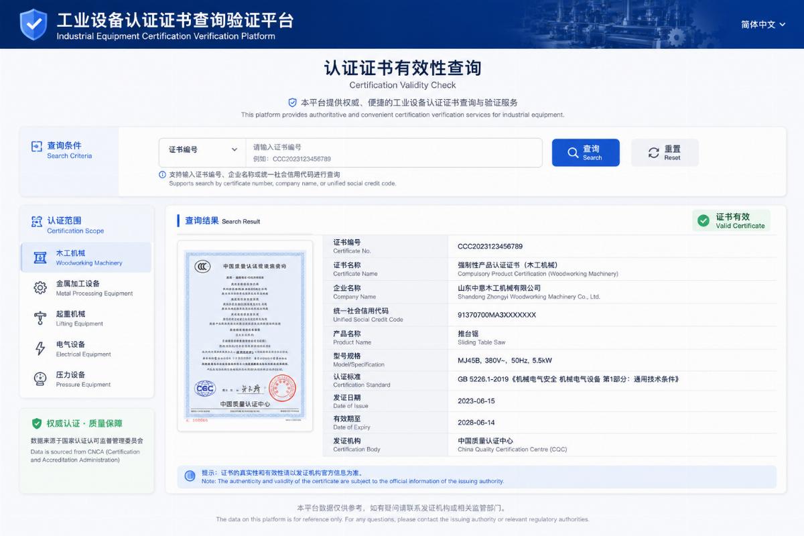Select 金属加工设备 Metal Processing Equipment
This screenshot has height=536, width=804.
coord(86,288)
